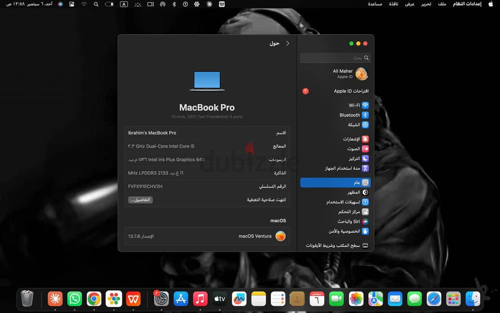Click the macOS Ventura version row
Viewport: 500px width, 313px height.
207,236
